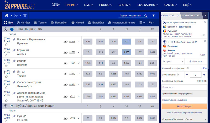Open the esports gamepad icon menu
The width and height of the screenshot is (210, 123).
(x=151, y=23)
